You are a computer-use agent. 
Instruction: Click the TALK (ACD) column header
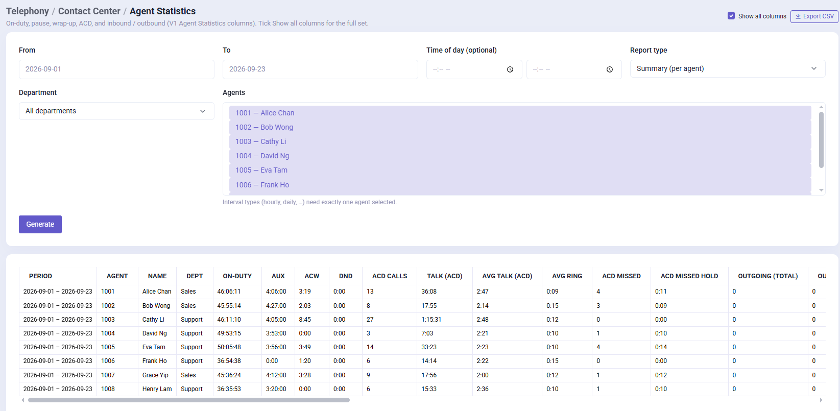(x=445, y=276)
